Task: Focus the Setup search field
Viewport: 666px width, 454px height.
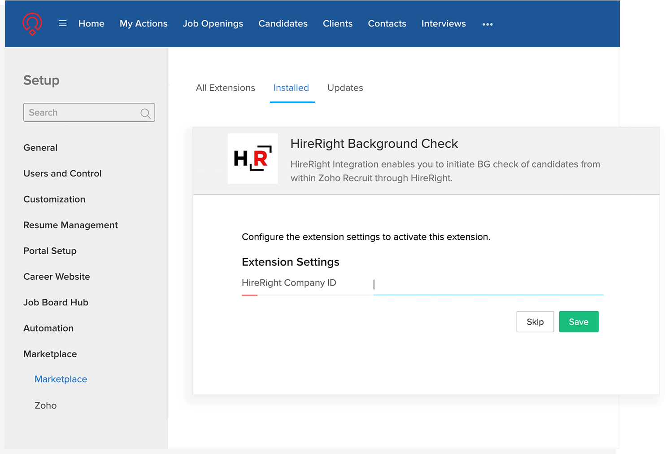Action: tap(89, 112)
